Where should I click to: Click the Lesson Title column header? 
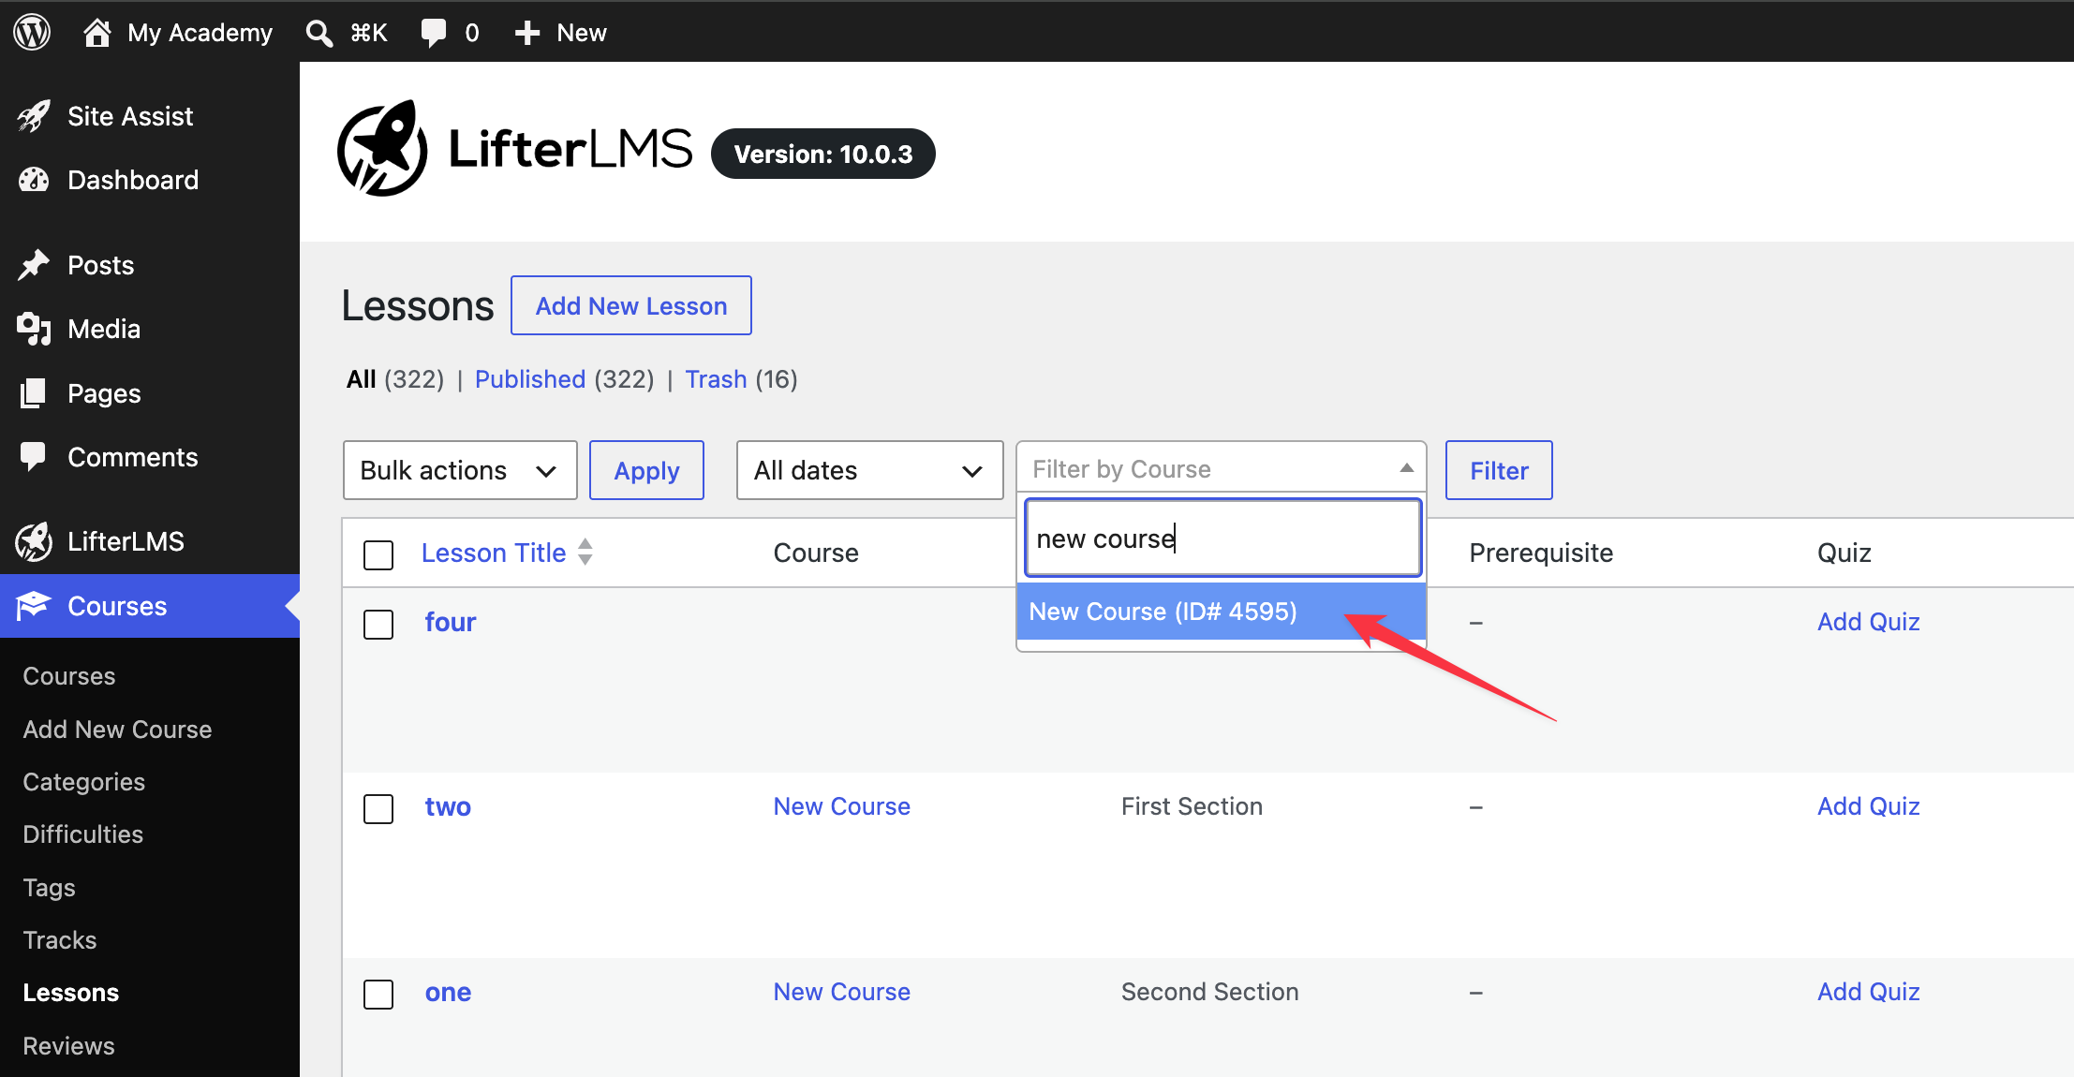pyautogui.click(x=494, y=553)
